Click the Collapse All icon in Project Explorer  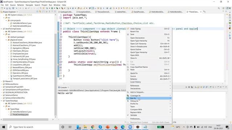point(37,12)
